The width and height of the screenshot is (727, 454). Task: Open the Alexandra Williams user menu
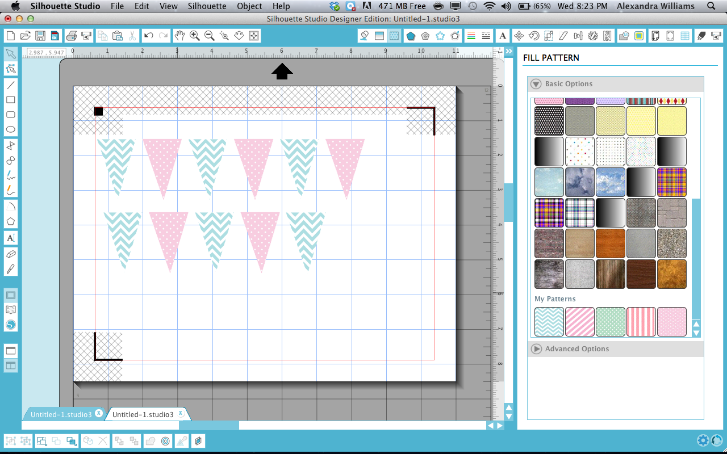[x=657, y=6]
